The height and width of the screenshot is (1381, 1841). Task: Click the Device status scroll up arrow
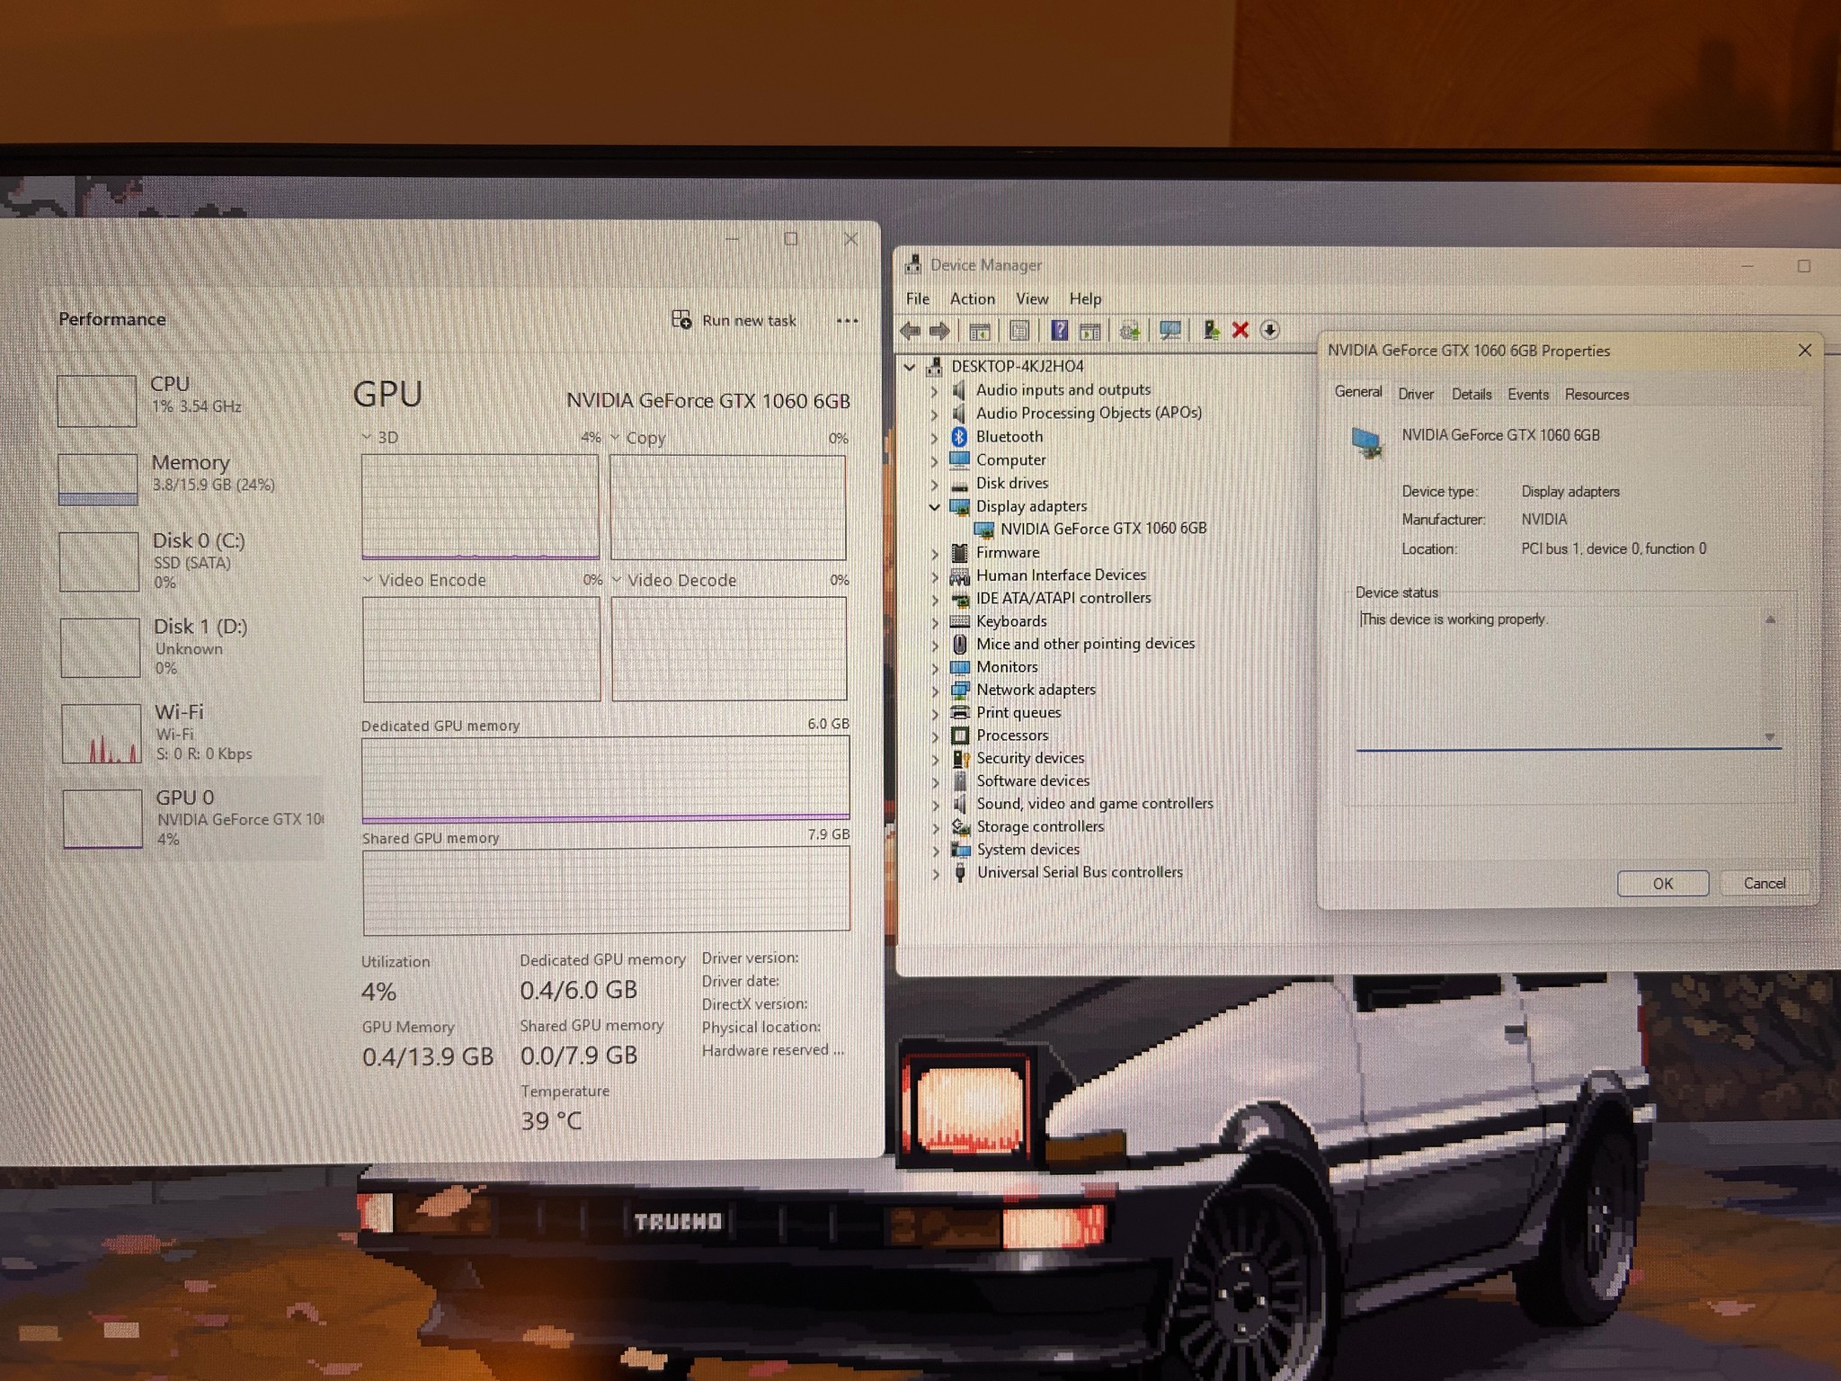click(1770, 619)
